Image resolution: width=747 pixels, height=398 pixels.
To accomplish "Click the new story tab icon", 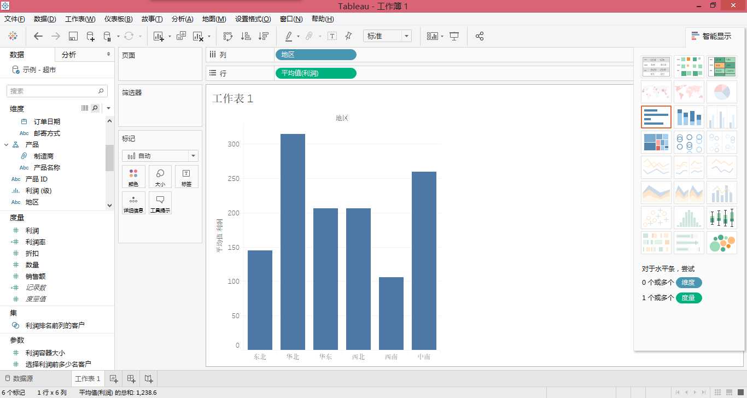I will coord(149,378).
